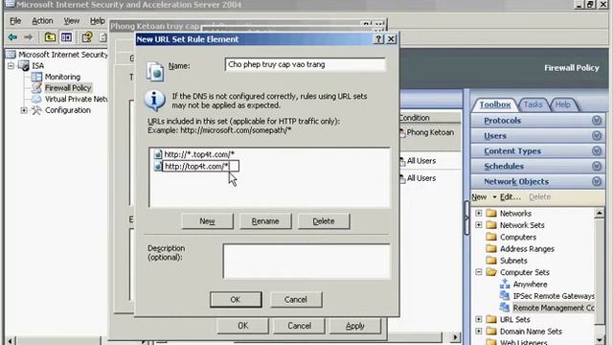Click scroll up arrow of Toolbox list

(599, 213)
